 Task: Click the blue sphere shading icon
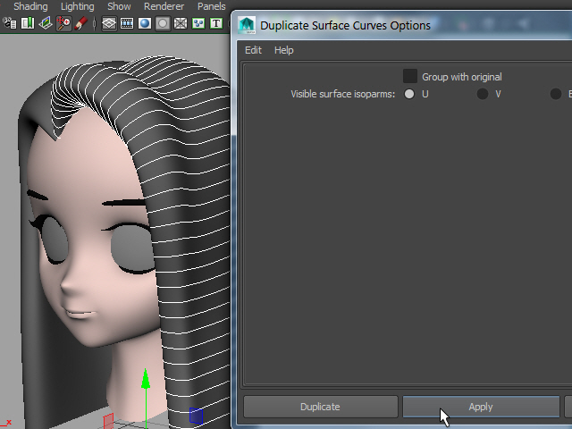pyautogui.click(x=144, y=23)
